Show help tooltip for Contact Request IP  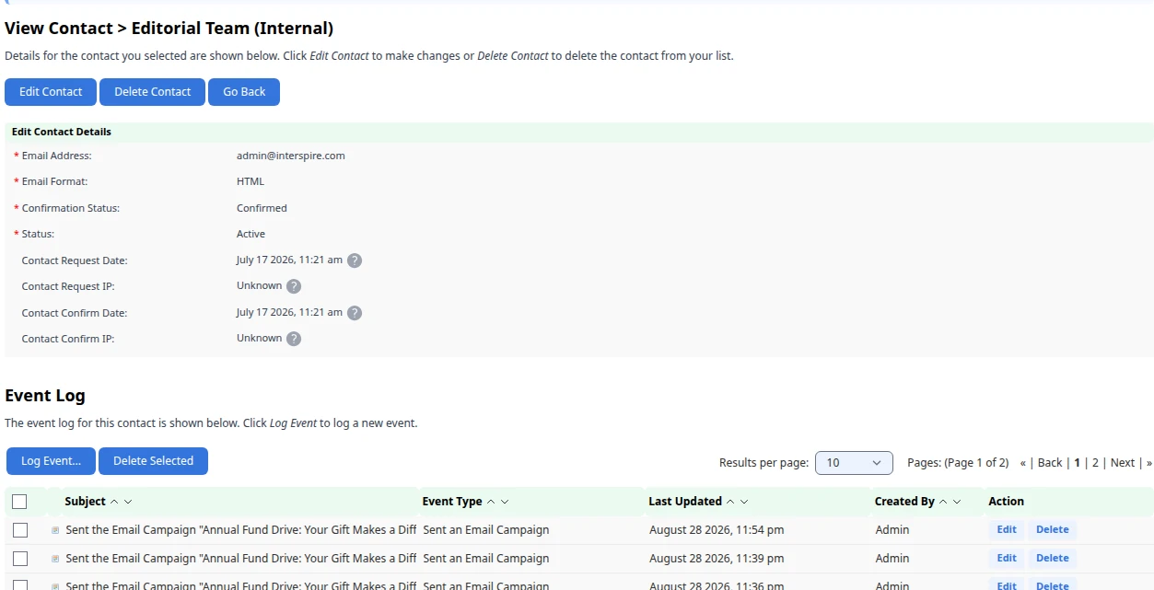(294, 286)
